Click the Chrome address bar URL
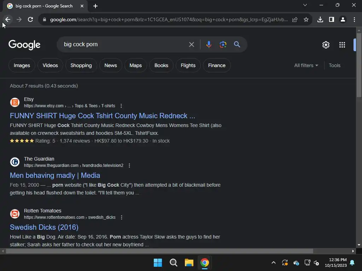Viewport: 362px width, 271px height. pyautogui.click(x=169, y=20)
